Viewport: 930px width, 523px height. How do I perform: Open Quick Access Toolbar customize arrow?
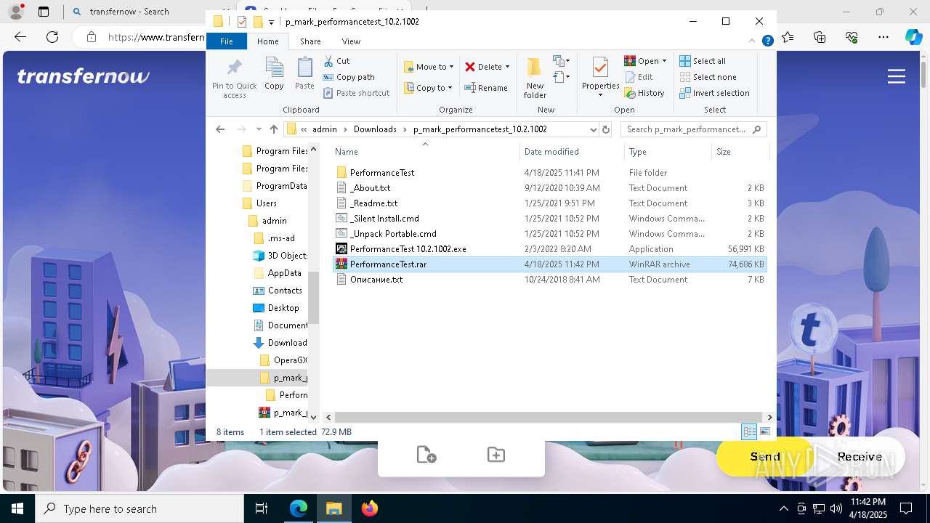tap(271, 22)
